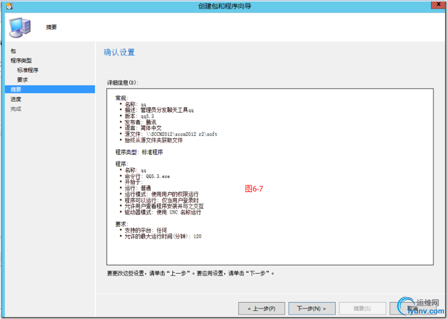This screenshot has width=447, height=319.
Task: Click the 开始于 line
Action: [134, 182]
